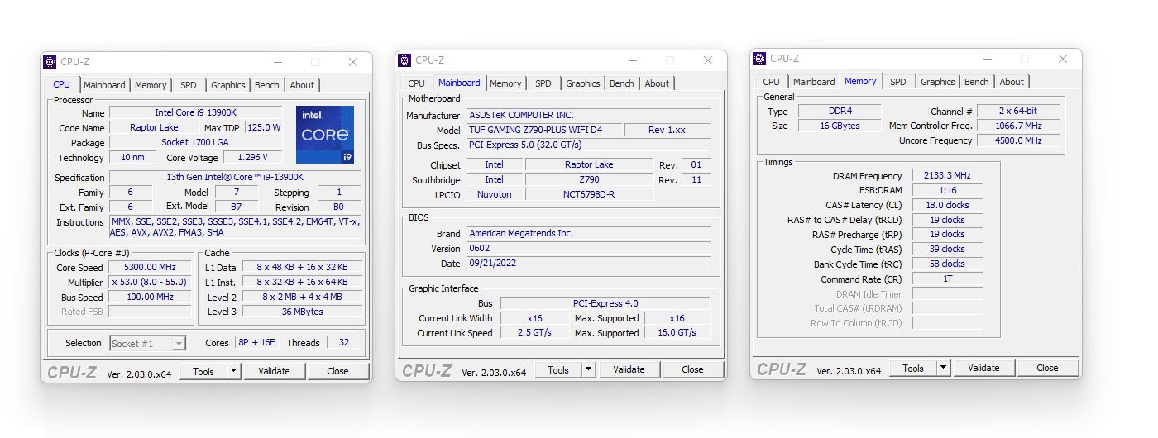Click the Threads value '32'
The width and height of the screenshot is (1158, 438).
pos(344,342)
